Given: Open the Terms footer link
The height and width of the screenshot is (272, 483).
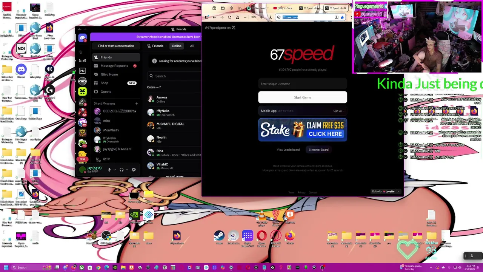Looking at the screenshot, I should (291, 193).
